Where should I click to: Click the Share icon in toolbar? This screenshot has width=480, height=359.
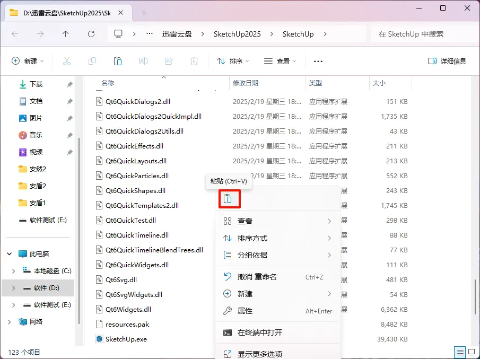tap(168, 61)
